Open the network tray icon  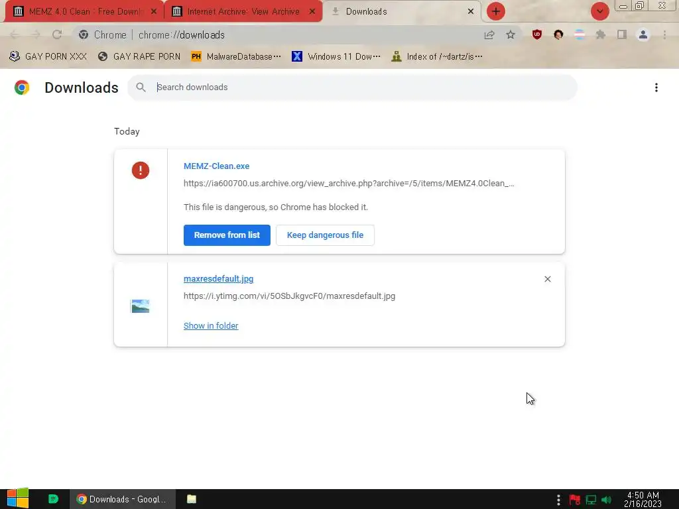tap(591, 500)
